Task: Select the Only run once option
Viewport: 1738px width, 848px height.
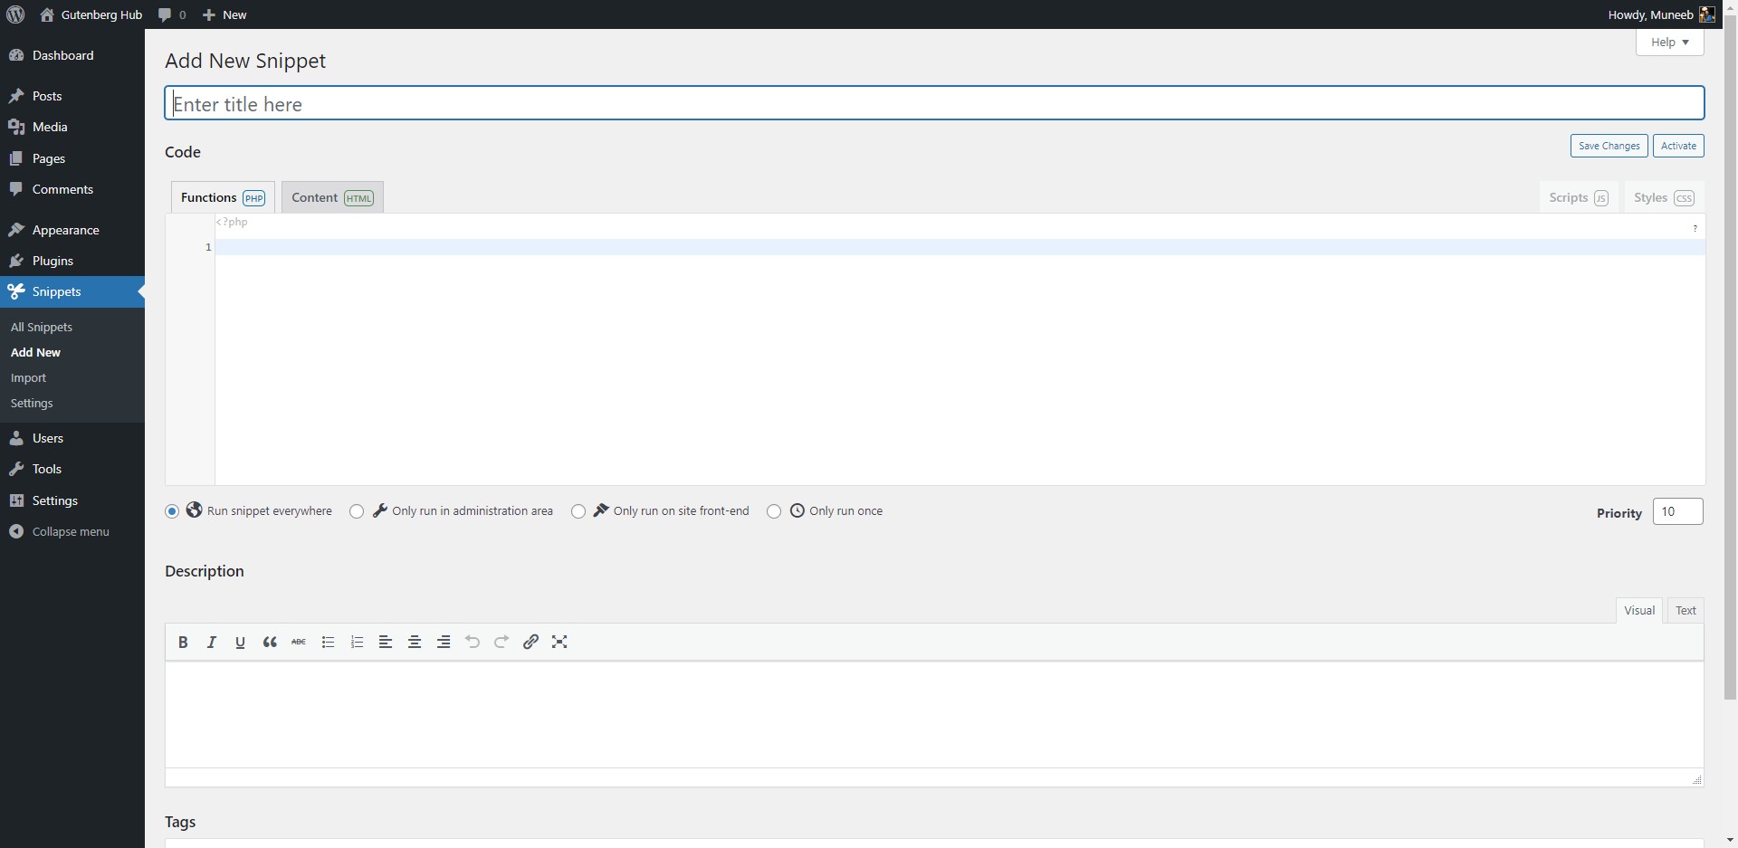Action: [x=772, y=511]
